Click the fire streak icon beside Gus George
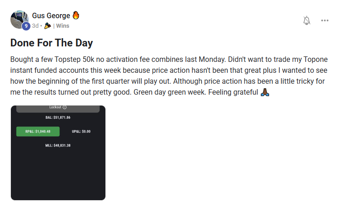This screenshot has height=207, width=343. click(76, 15)
